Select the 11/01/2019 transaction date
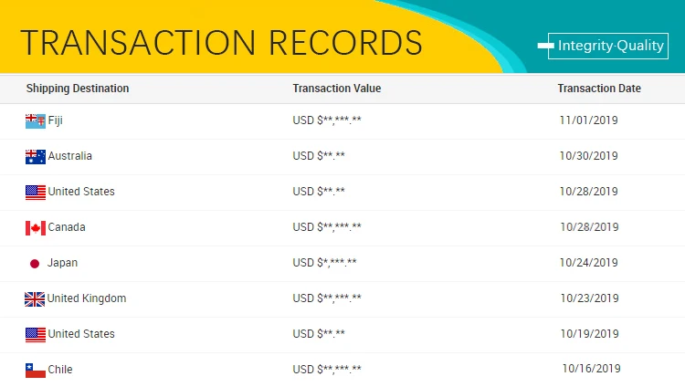The image size is (685, 387). pos(588,120)
